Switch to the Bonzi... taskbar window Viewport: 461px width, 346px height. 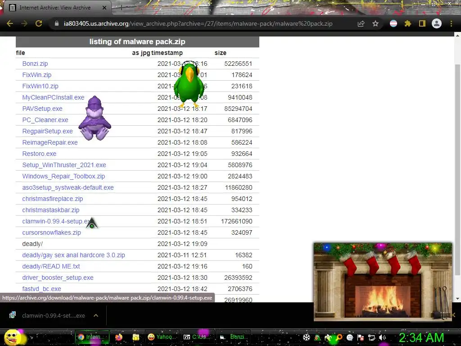(x=234, y=337)
